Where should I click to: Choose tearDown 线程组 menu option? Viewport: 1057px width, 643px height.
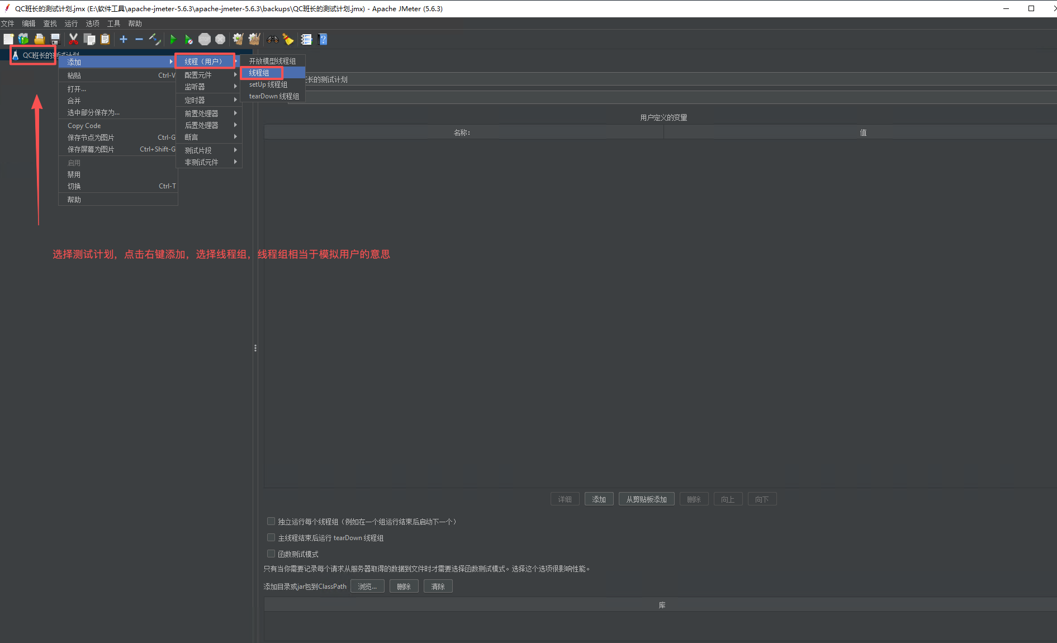[273, 96]
